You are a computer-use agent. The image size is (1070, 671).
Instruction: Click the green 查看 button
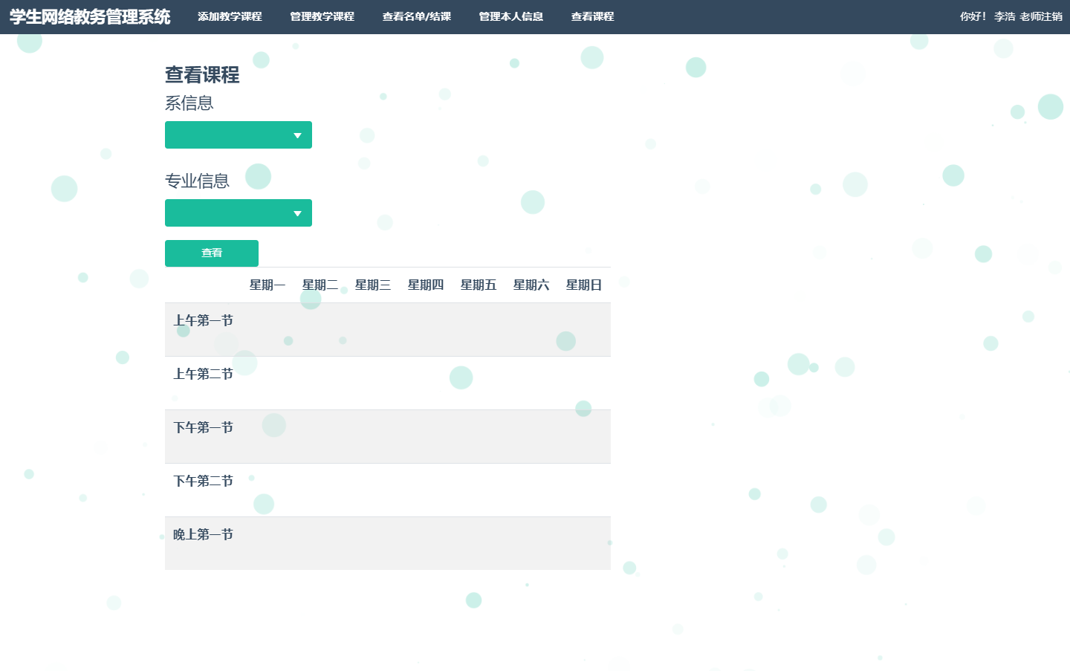212,253
